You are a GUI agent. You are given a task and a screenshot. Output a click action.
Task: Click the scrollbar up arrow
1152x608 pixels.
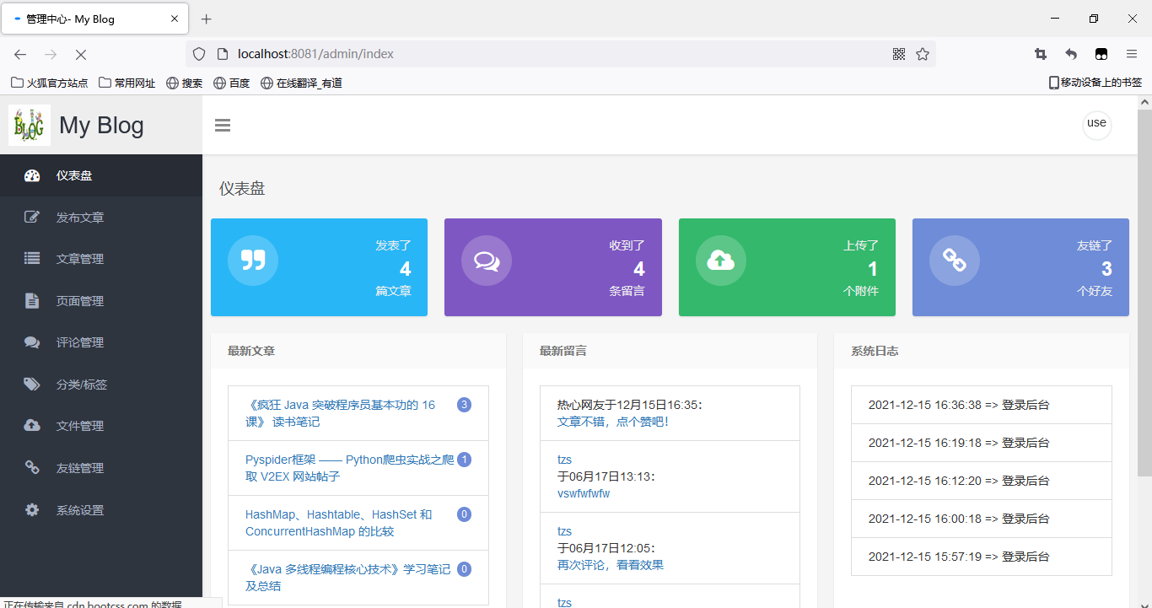tap(1144, 102)
